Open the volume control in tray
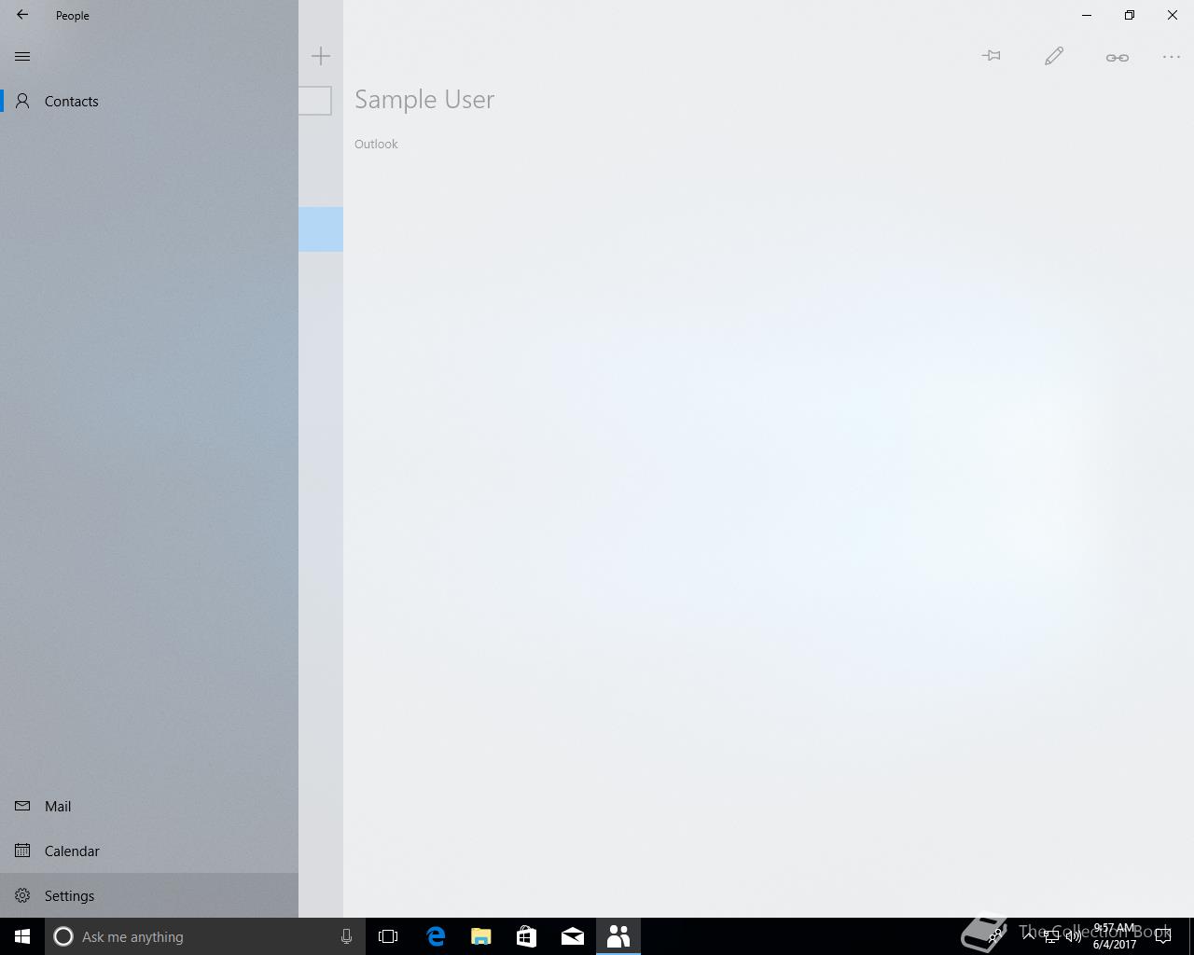This screenshot has height=955, width=1194. coord(1074,936)
